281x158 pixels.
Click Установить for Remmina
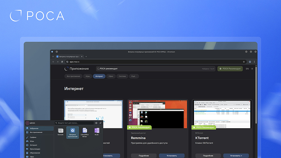172,156
